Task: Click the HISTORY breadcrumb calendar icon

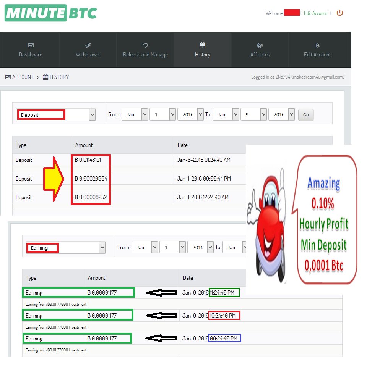Action: coord(45,77)
